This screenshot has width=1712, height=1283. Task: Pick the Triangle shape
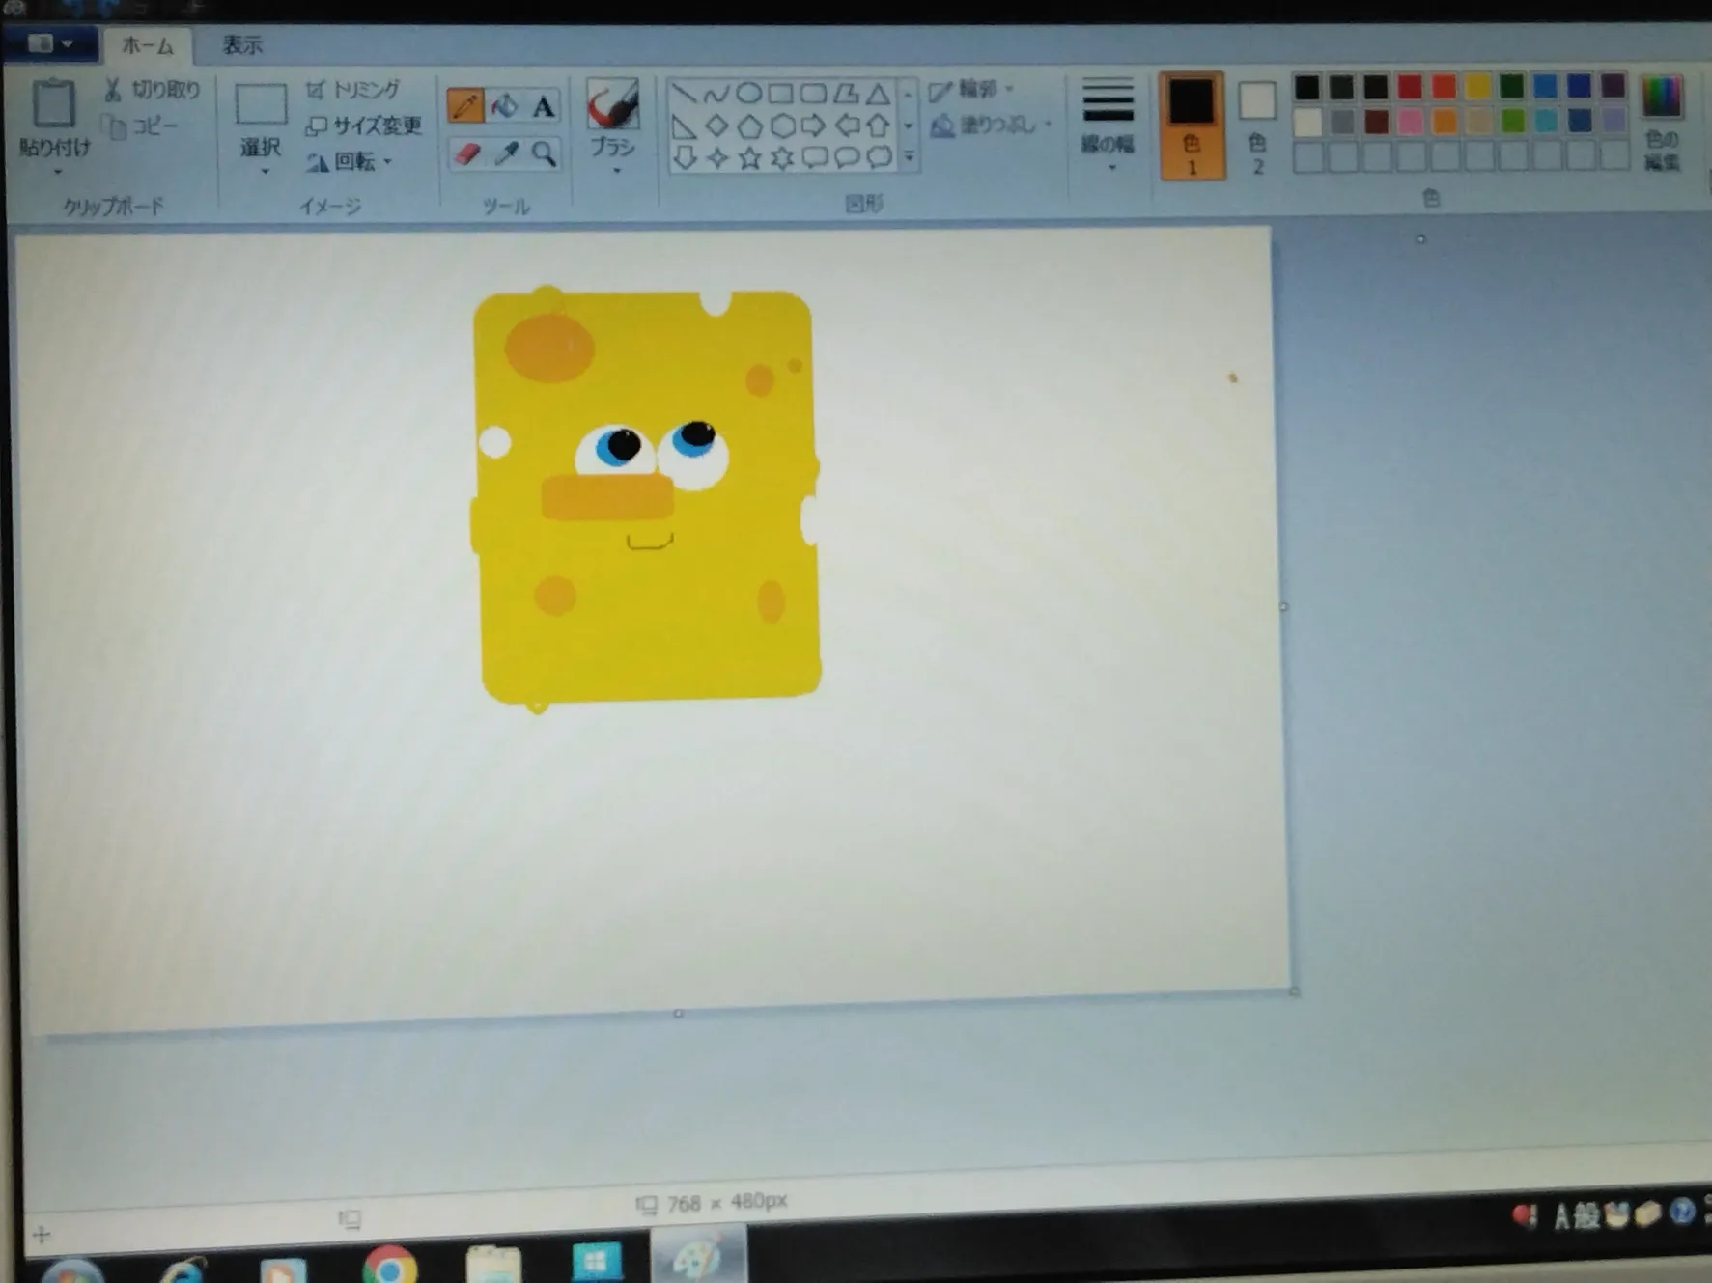click(878, 94)
